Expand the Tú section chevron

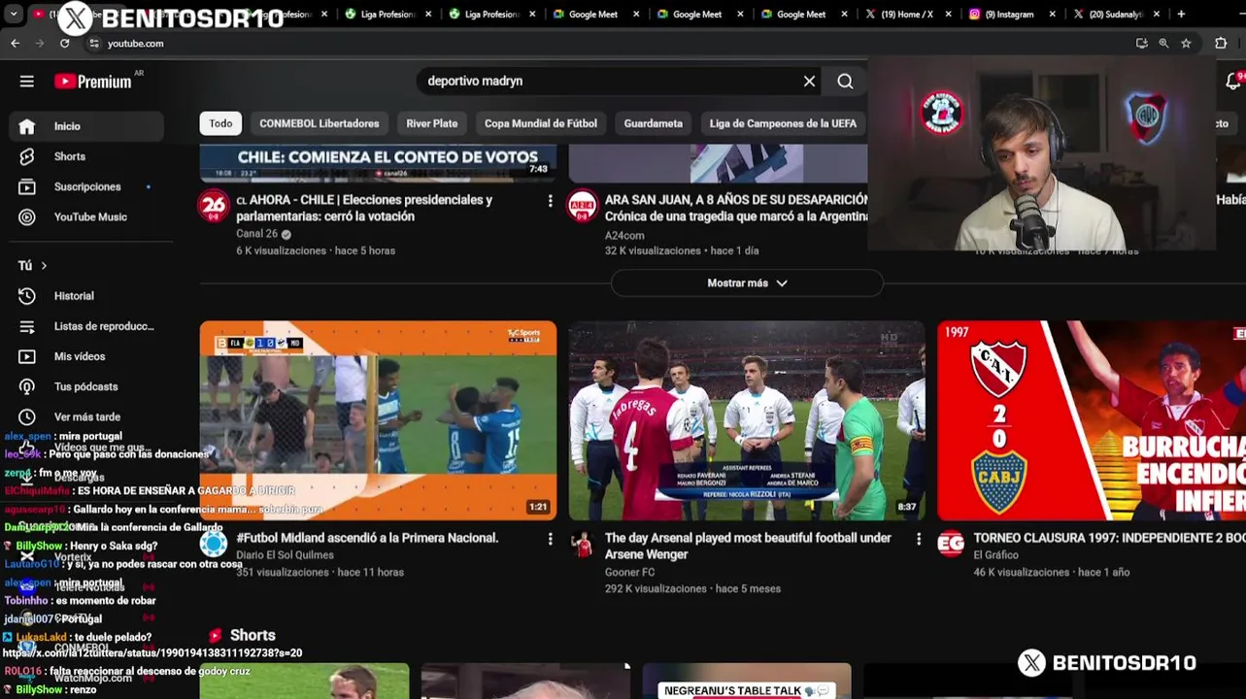tap(43, 266)
